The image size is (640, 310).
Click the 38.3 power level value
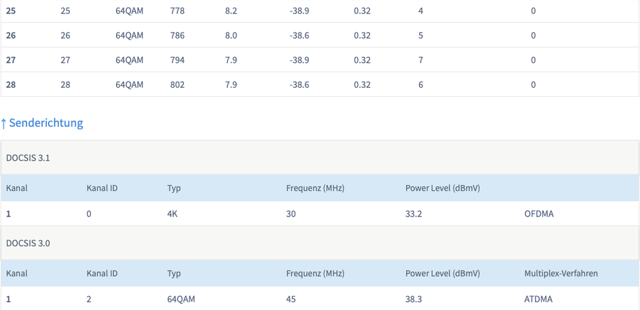tap(414, 299)
